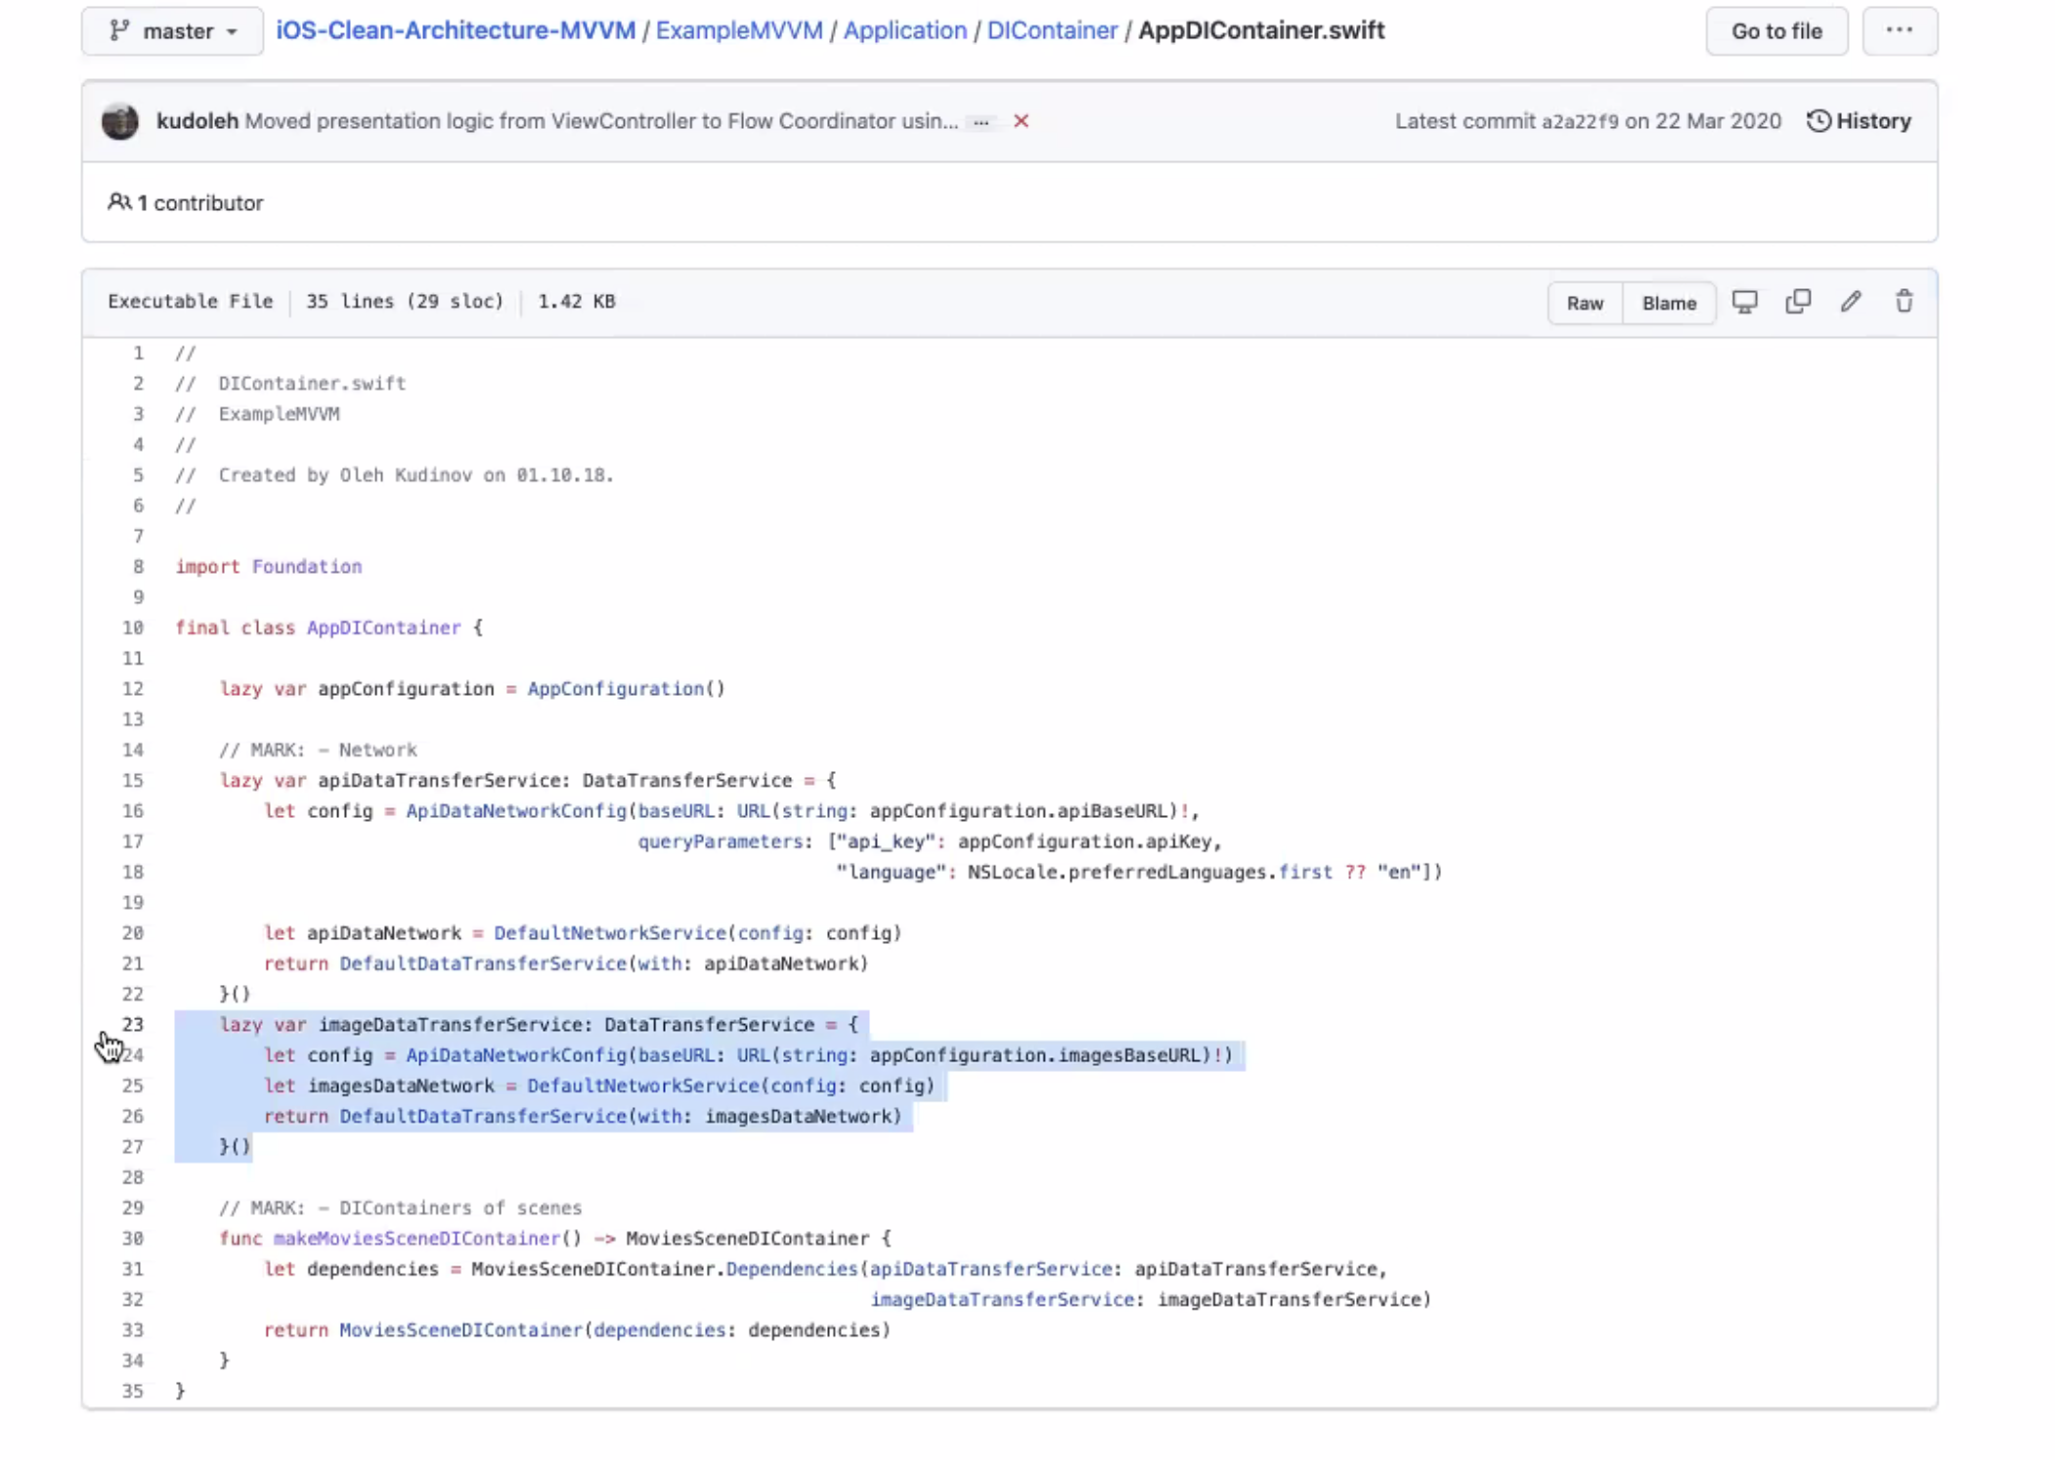Screen dimensions: 2055x1460
Task: Open DIContainer folder breadcrumb
Action: pyautogui.click(x=1052, y=30)
